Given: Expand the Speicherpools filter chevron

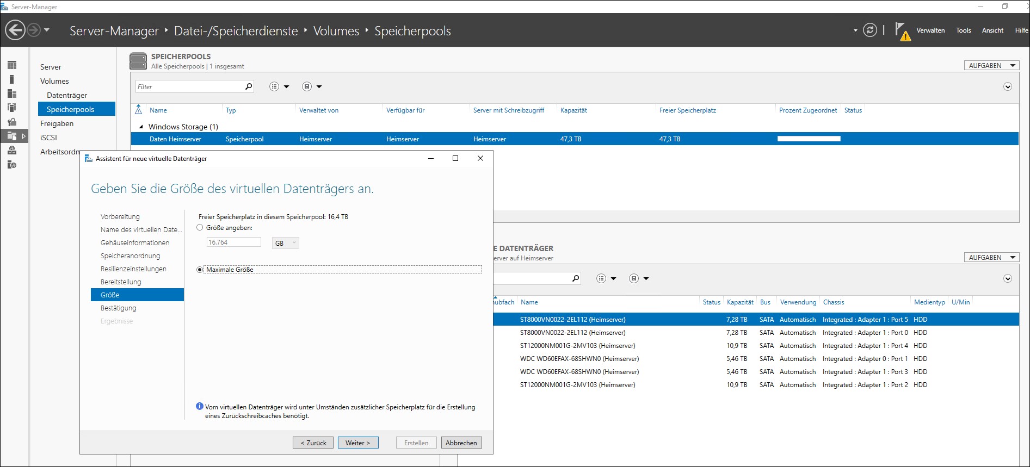Looking at the screenshot, I should coord(1008,86).
